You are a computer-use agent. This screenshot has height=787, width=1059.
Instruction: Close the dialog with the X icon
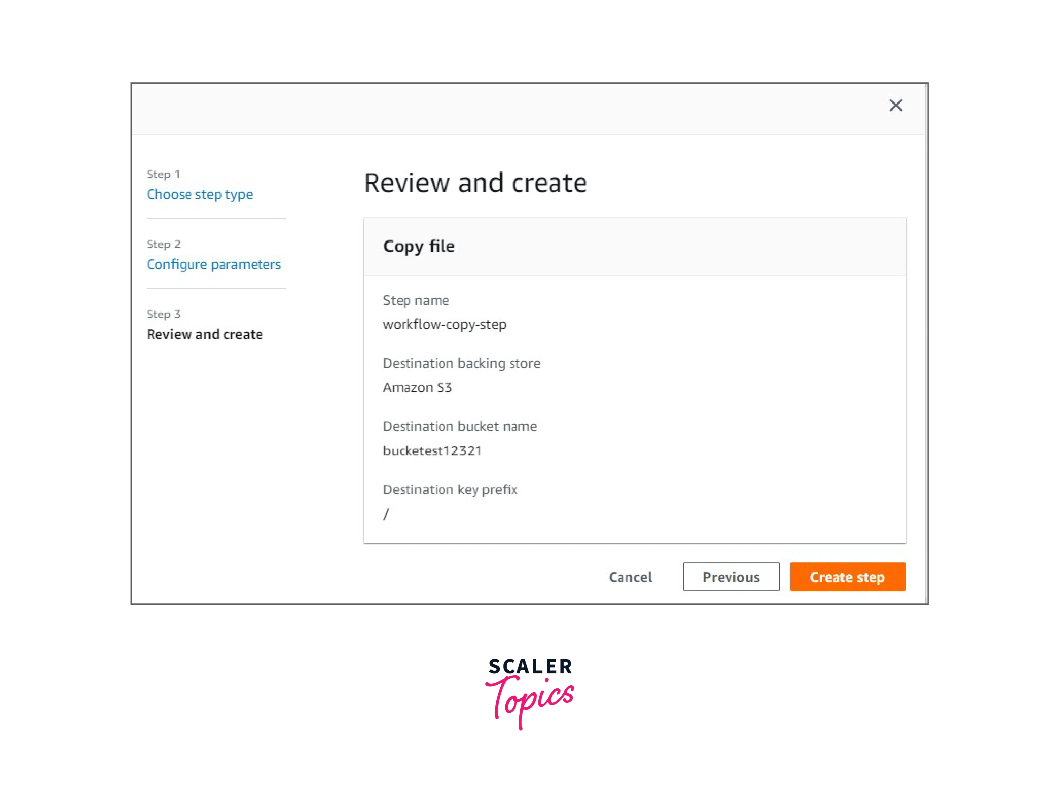pos(895,105)
